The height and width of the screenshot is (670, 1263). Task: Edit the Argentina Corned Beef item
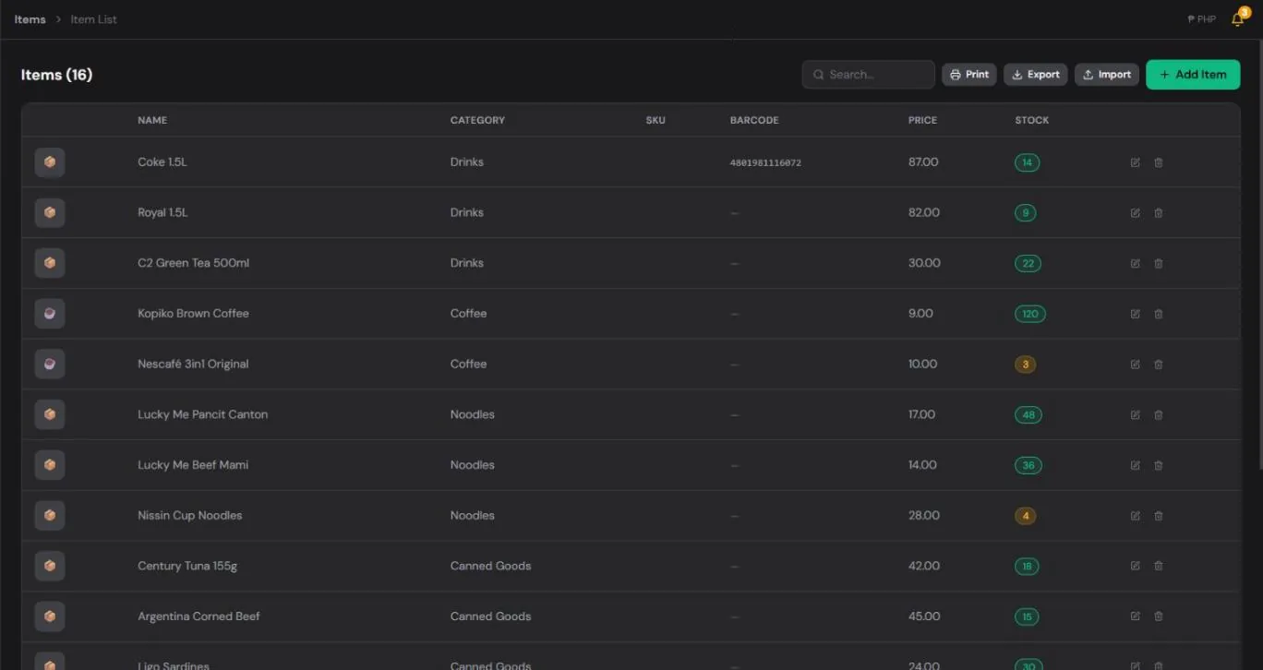(x=1135, y=617)
